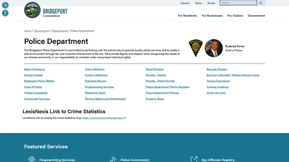This screenshot has height=162, width=289.
Task: Open the Citizen Complaints link
Action: [36, 93]
